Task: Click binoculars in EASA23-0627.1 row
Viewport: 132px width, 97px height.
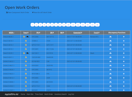Action: pos(110,66)
